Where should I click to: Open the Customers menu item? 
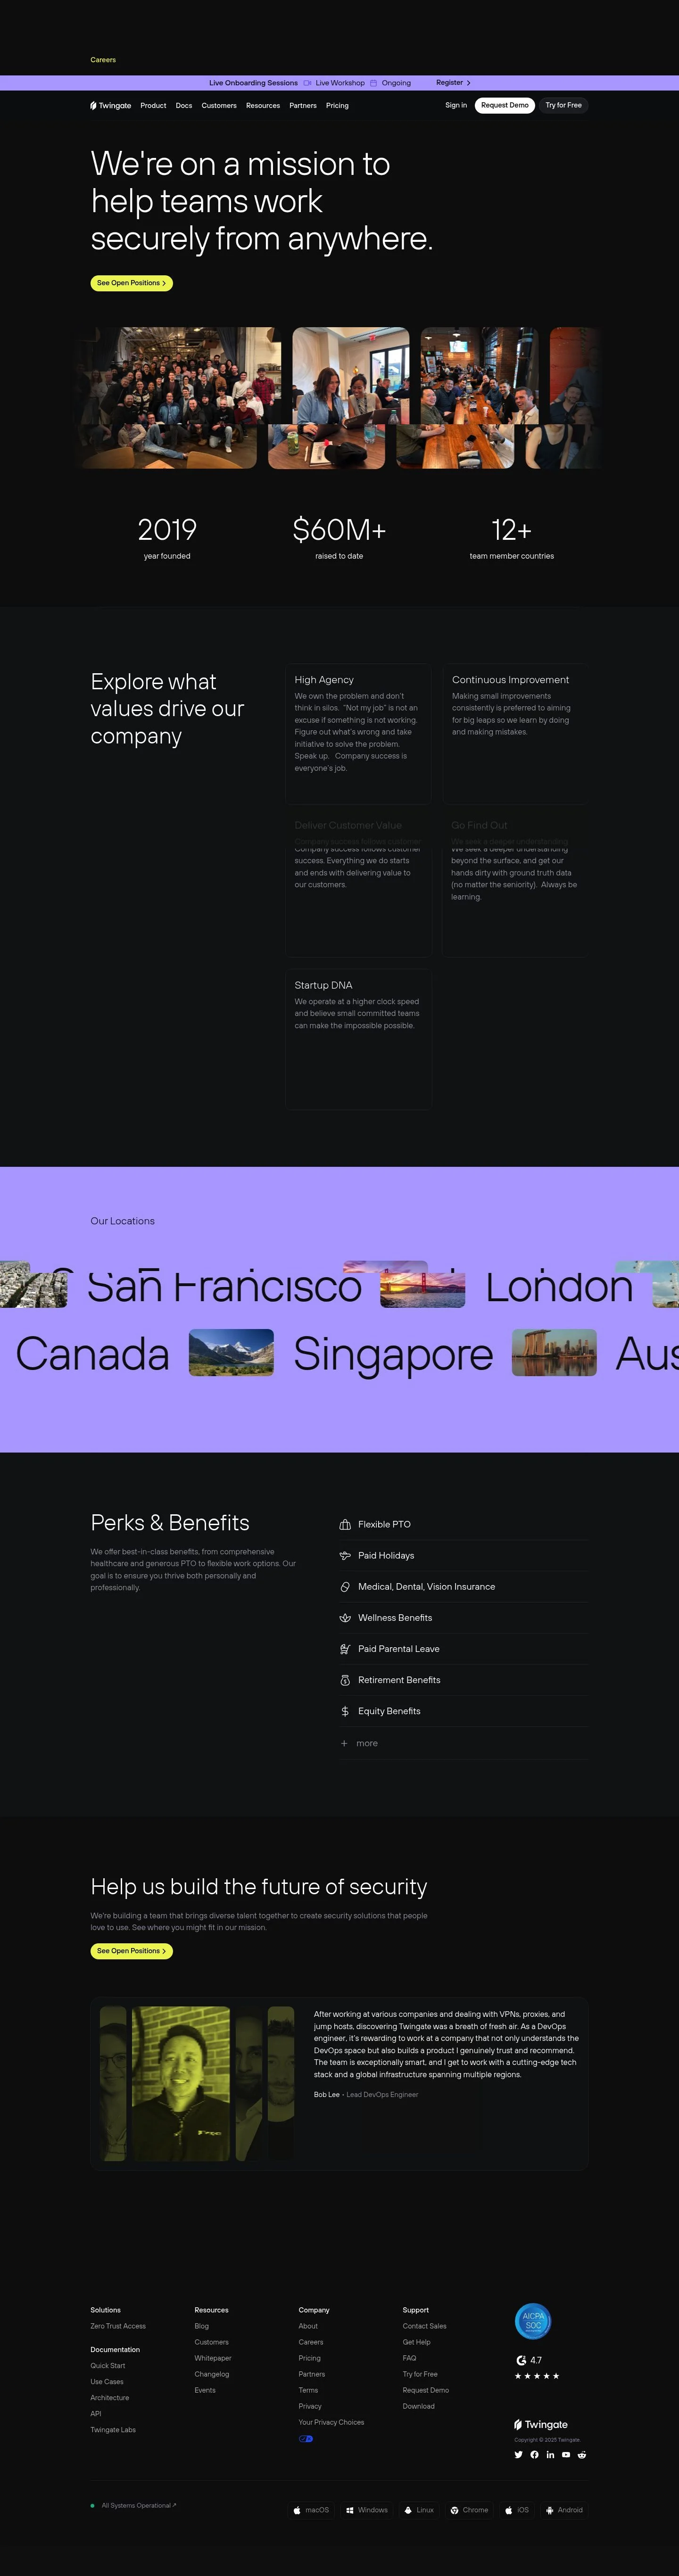[219, 105]
